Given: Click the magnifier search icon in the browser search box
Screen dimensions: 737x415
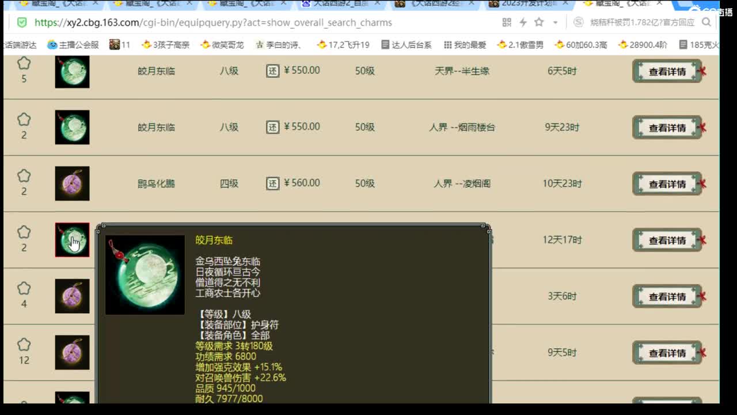Looking at the screenshot, I should coord(706,22).
